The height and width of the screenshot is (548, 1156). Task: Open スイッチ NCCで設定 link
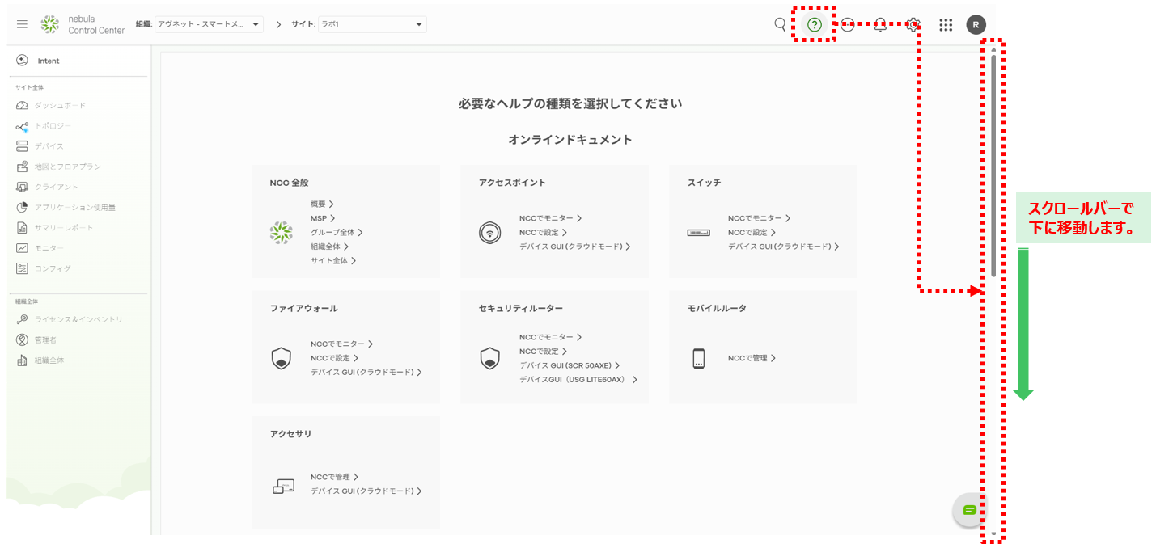coord(752,232)
